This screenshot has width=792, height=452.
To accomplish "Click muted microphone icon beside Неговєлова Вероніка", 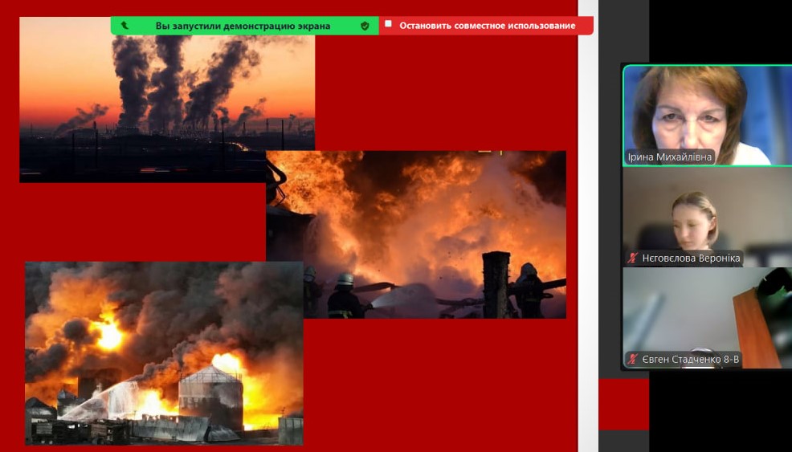I will pos(633,259).
